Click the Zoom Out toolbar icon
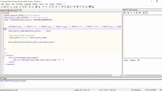Screen dimensions: 162x91 tap(46, 7)
